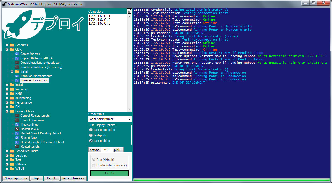The image size is (332, 183).
Task: Click the Cancel Shutdown command icon
Action: tap(17, 120)
